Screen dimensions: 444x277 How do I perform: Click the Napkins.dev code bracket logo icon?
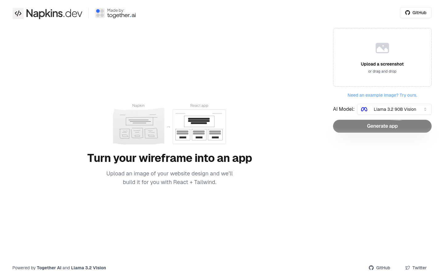coord(18,13)
